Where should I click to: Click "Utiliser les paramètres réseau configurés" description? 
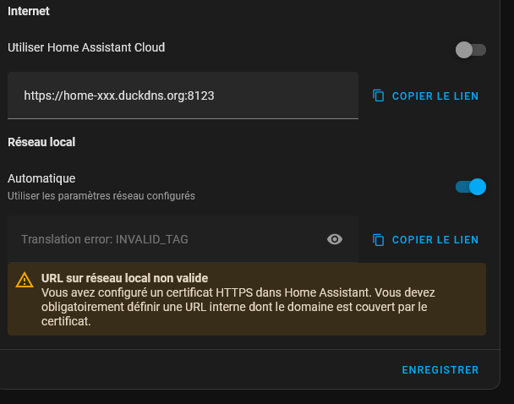(x=101, y=196)
